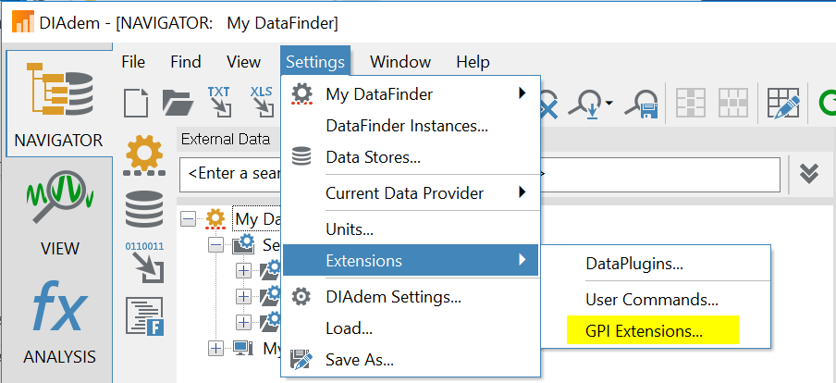Viewport: 836px width, 383px height.
Task: Select Data Stores... menu entry
Action: 411,157
